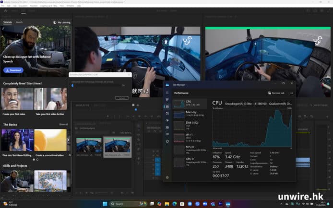Open App history in Task Manager sidebar
Image resolution: width=333 pixels, height=208 pixels.
point(167,113)
